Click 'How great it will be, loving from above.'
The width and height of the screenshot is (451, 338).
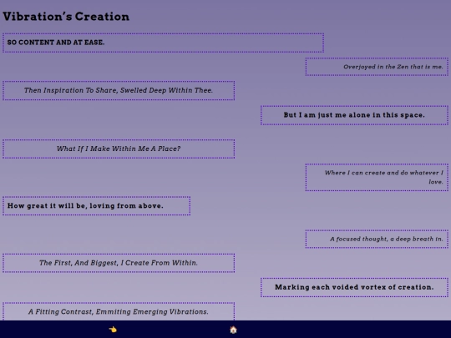point(97,206)
